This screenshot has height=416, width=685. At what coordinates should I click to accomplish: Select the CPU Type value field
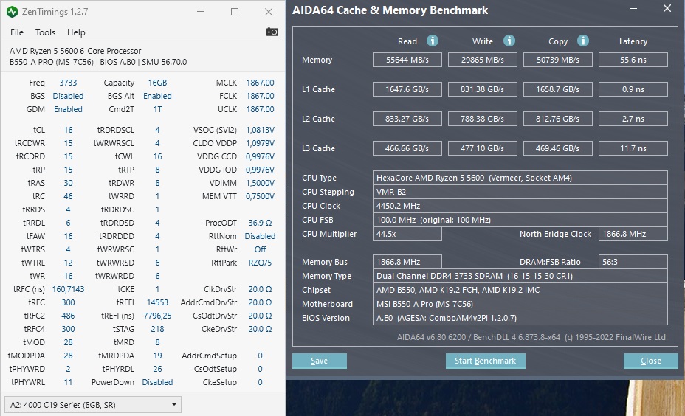pos(520,178)
